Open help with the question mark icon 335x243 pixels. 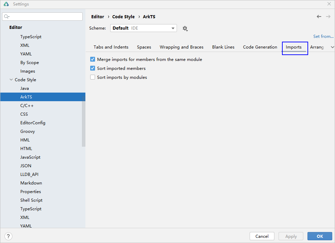[9, 236]
